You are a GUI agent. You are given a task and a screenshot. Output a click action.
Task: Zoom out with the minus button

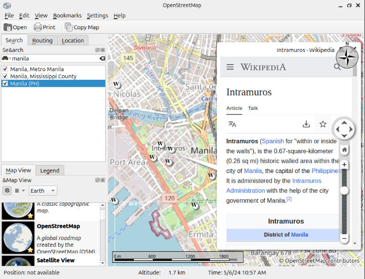344,238
